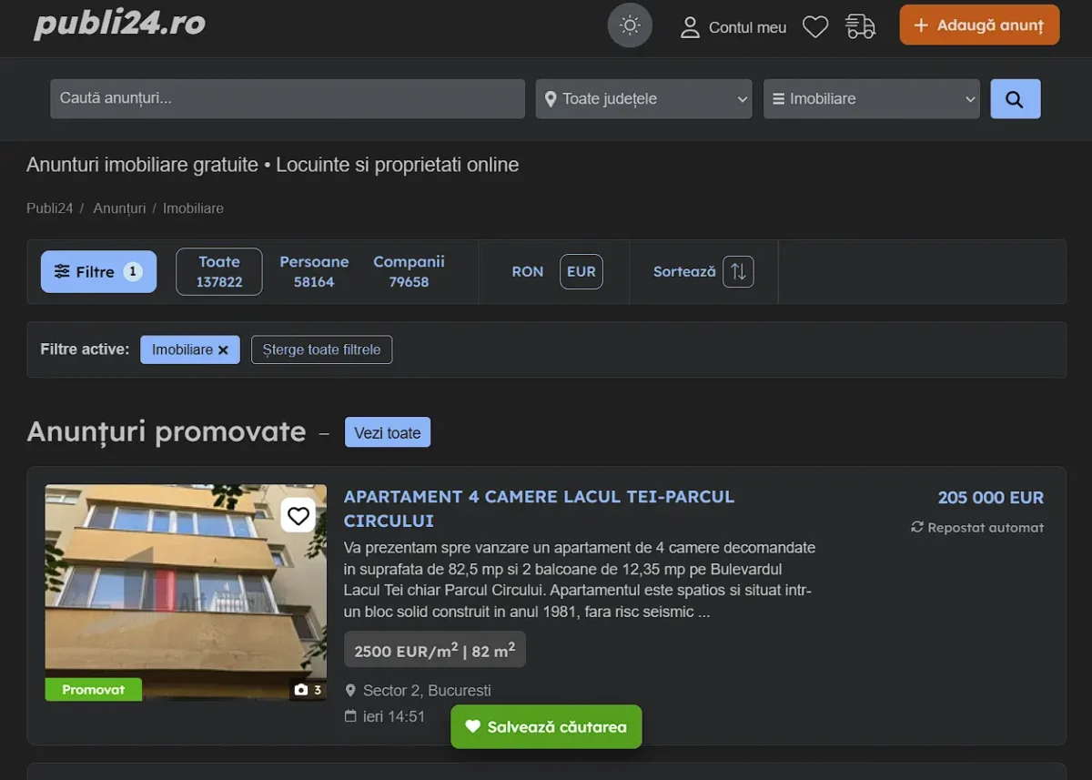The width and height of the screenshot is (1092, 780).
Task: Click the Anunțuri promovate heading
Action: 166,431
